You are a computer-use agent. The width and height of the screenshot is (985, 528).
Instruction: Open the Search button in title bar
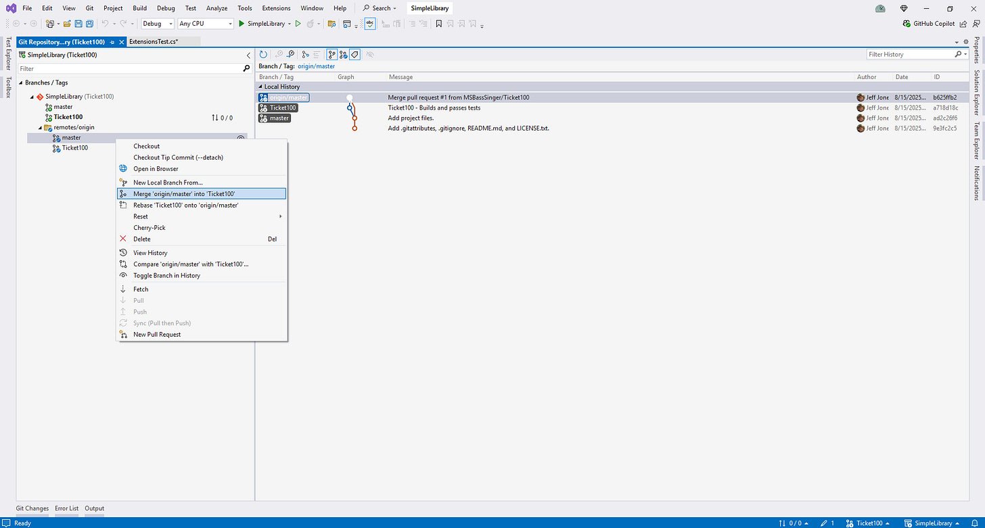tap(380, 8)
